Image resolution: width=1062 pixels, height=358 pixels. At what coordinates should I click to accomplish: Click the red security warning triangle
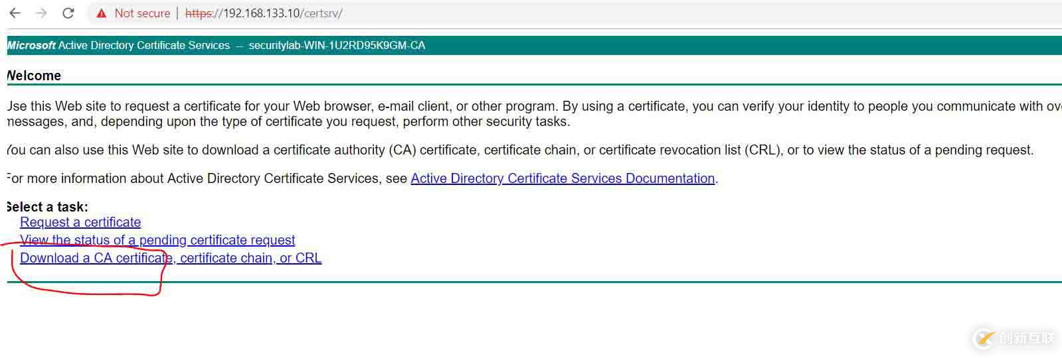tap(102, 13)
